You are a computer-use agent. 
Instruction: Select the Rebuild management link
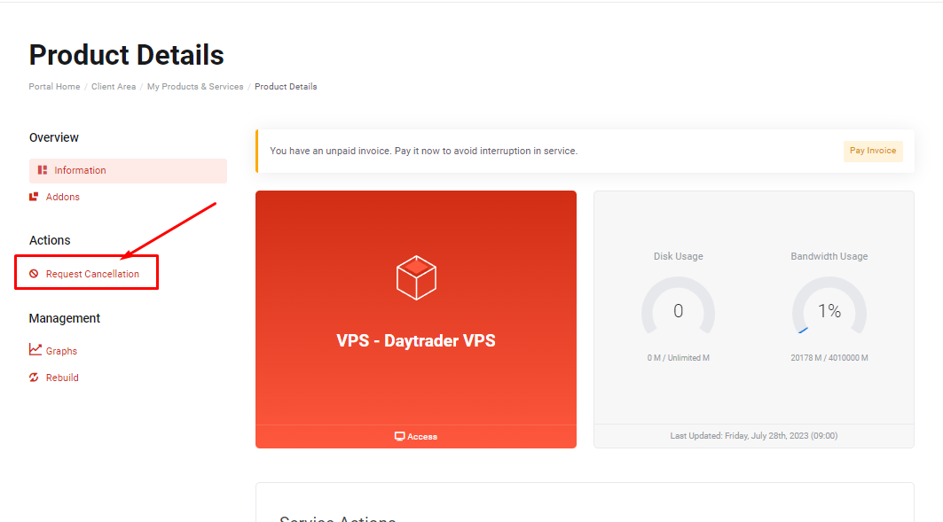coord(62,378)
